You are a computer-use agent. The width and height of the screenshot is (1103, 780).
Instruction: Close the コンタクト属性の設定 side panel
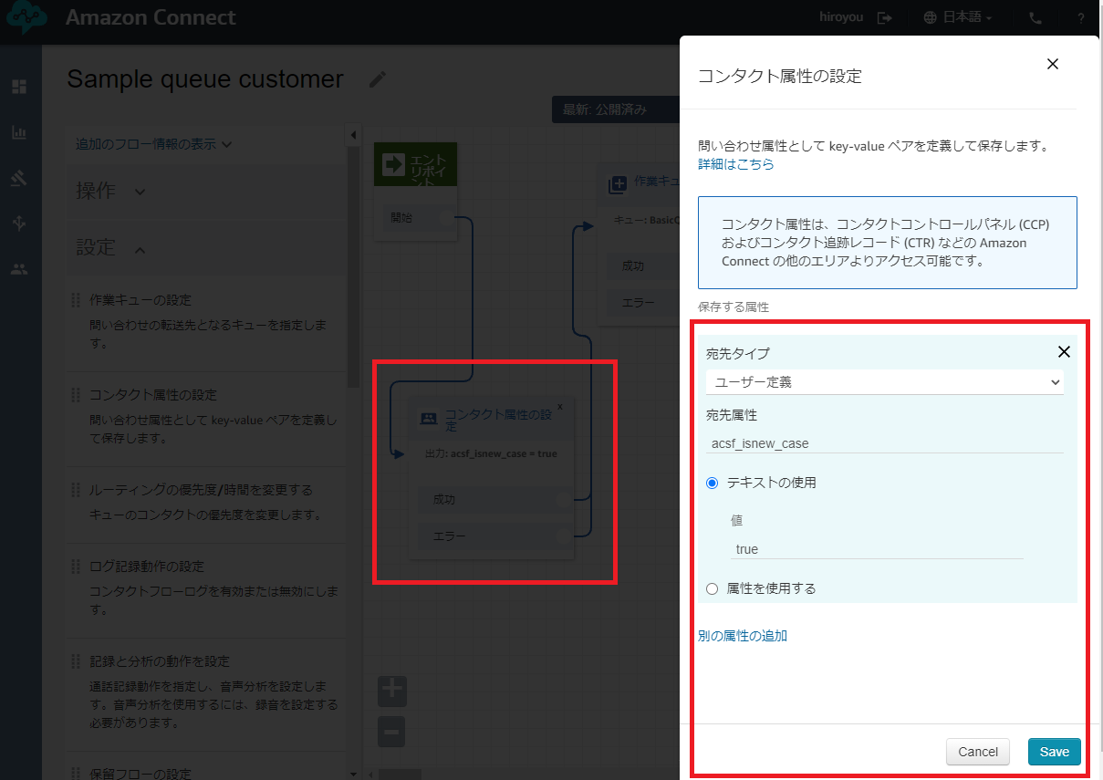[x=1053, y=64]
